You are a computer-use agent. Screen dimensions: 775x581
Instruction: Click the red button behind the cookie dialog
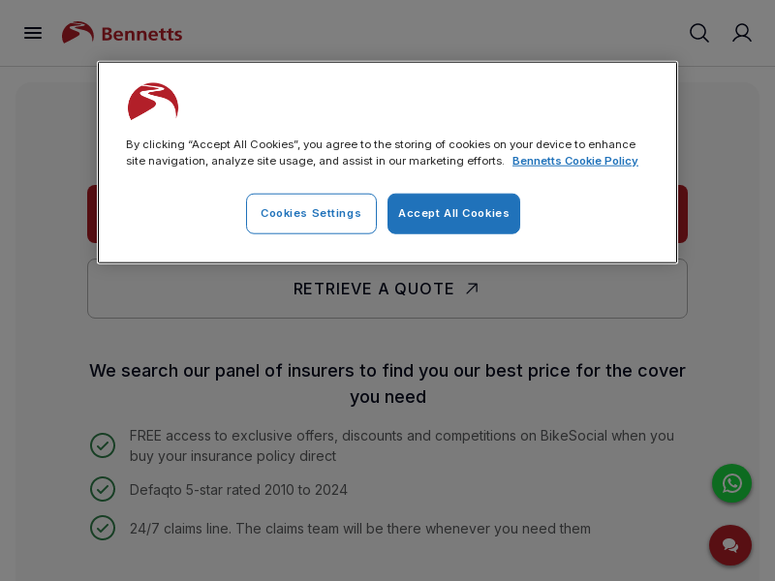tap(92, 213)
